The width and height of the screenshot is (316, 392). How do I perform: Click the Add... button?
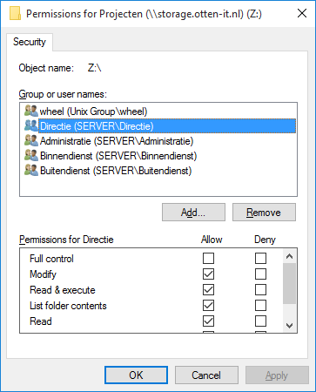193,213
